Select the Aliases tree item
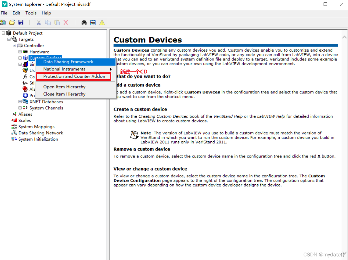The width and height of the screenshot is (348, 260). (x=25, y=114)
